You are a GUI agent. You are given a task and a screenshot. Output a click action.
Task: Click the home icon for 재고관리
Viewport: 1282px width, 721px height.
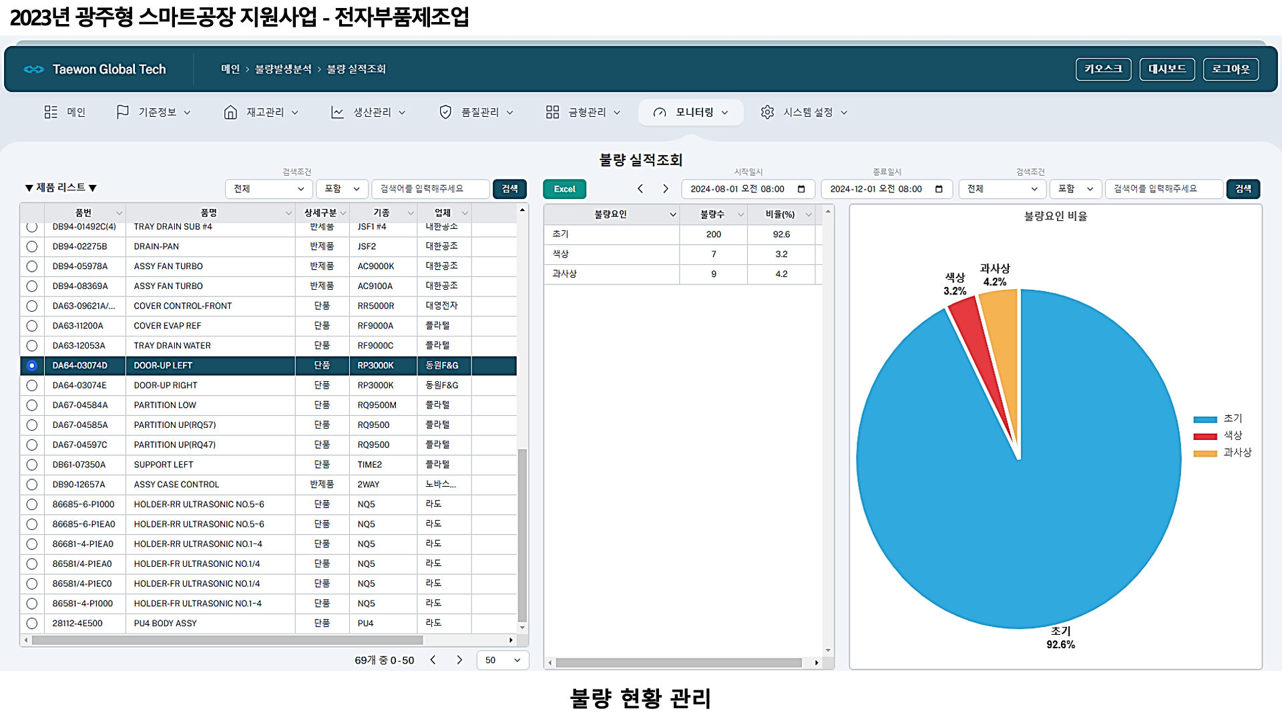(x=230, y=112)
